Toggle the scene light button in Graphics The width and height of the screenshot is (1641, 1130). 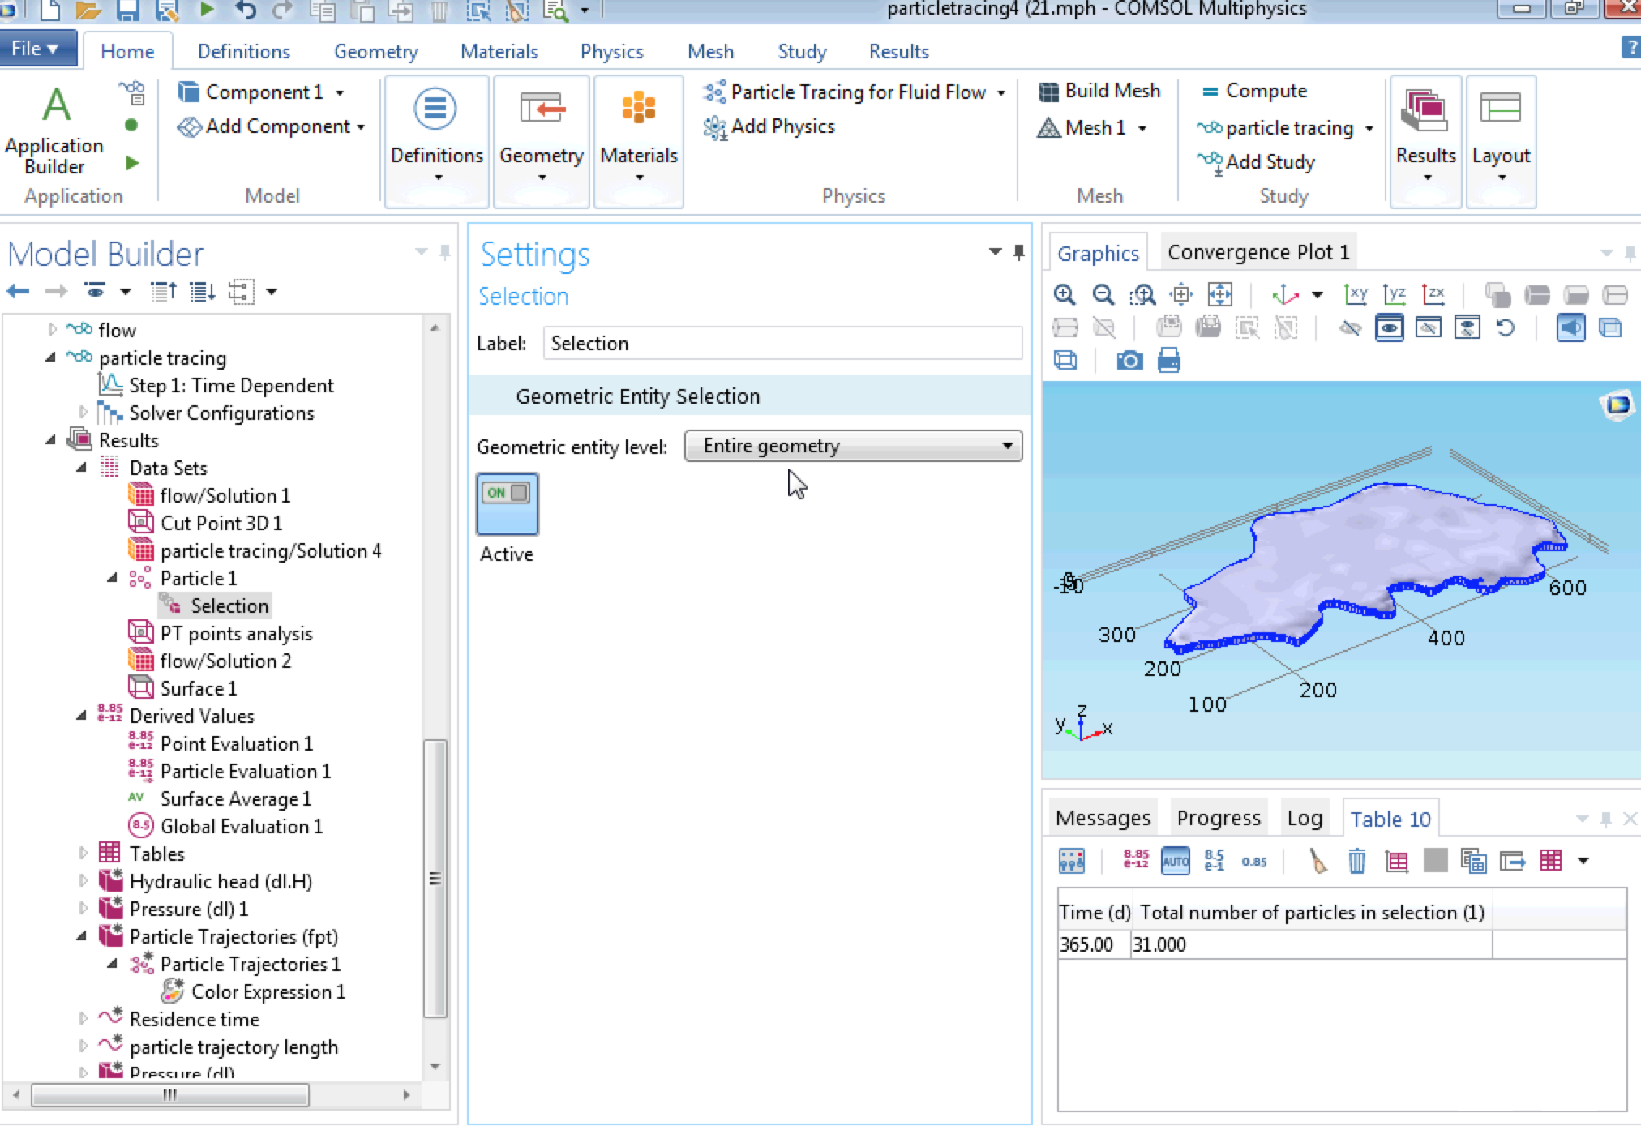[1570, 328]
